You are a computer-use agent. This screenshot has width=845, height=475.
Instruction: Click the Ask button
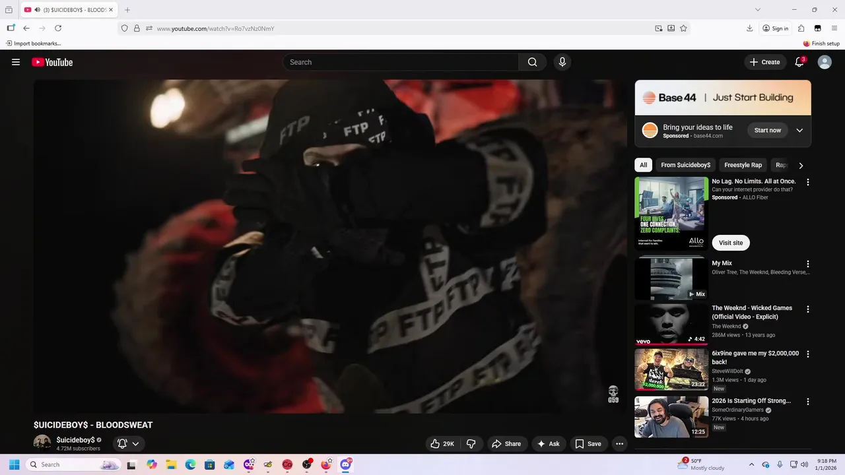click(549, 444)
